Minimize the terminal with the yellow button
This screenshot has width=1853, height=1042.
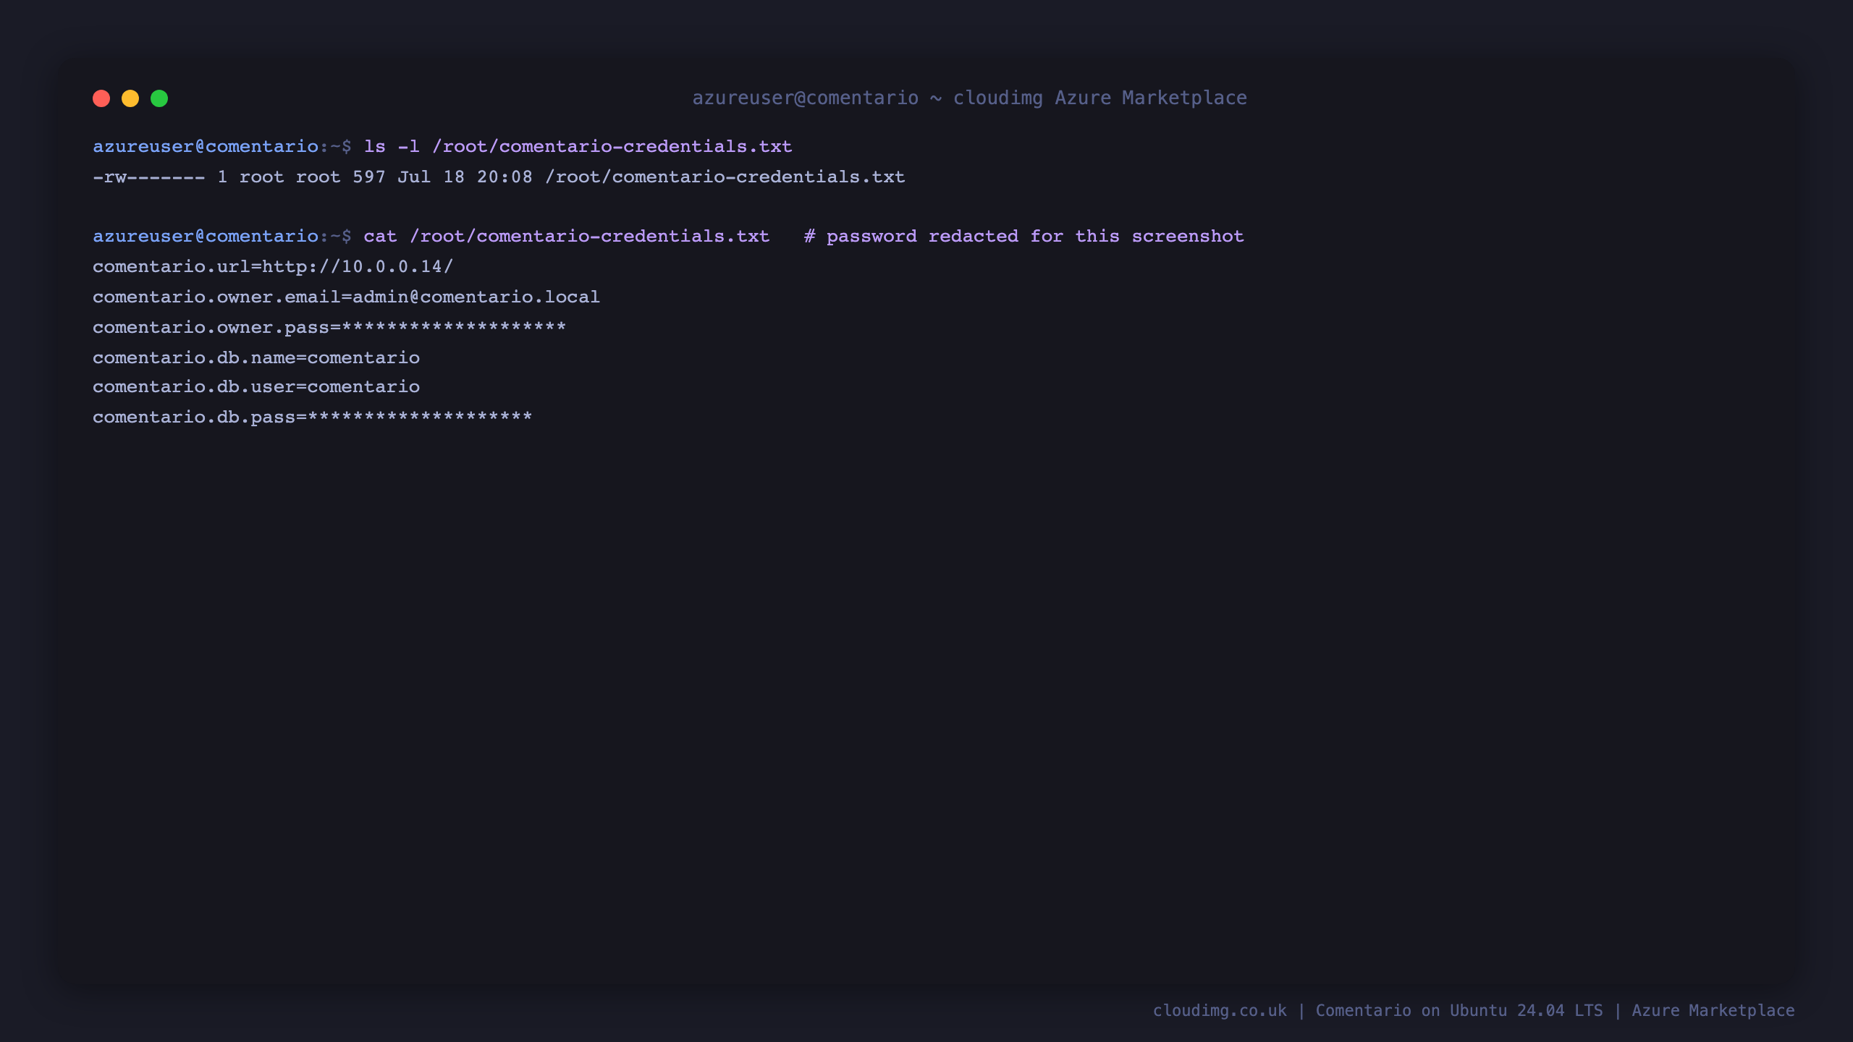pyautogui.click(x=130, y=98)
